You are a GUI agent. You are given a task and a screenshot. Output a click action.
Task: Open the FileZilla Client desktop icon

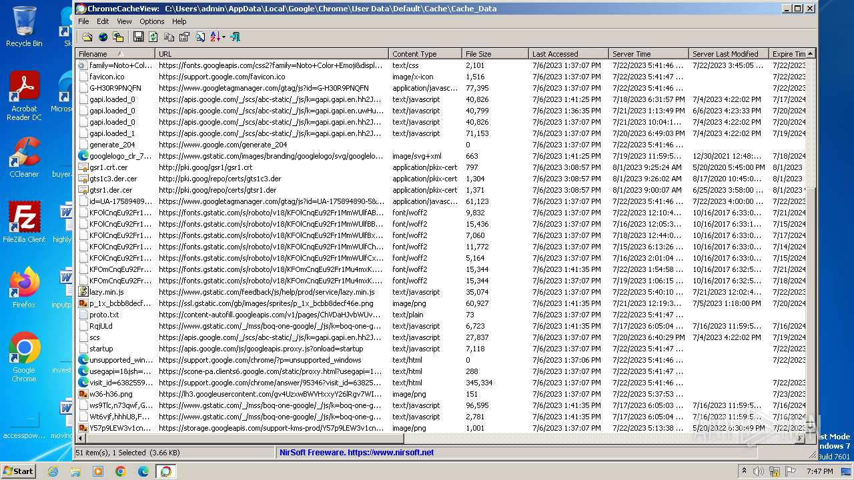24,222
